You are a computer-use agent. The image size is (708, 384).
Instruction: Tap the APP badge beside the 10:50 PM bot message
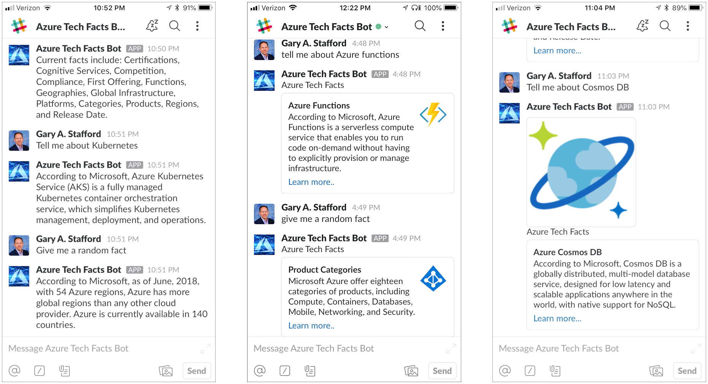[135, 49]
